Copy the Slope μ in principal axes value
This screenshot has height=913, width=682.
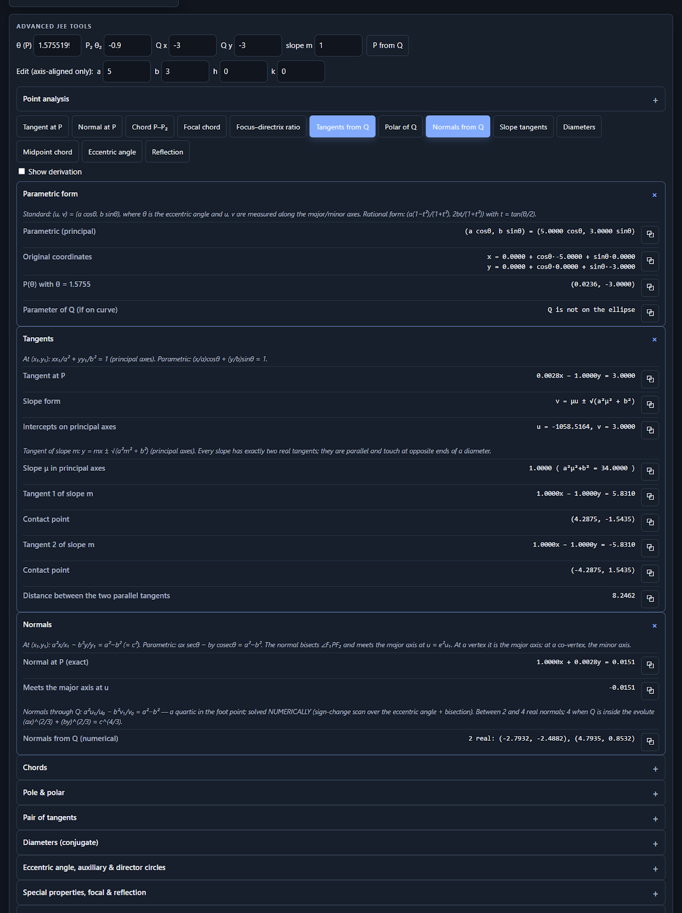pyautogui.click(x=650, y=471)
